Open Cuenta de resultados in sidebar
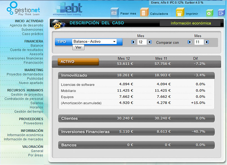The image size is (227, 165). pyautogui.click(x=26, y=50)
